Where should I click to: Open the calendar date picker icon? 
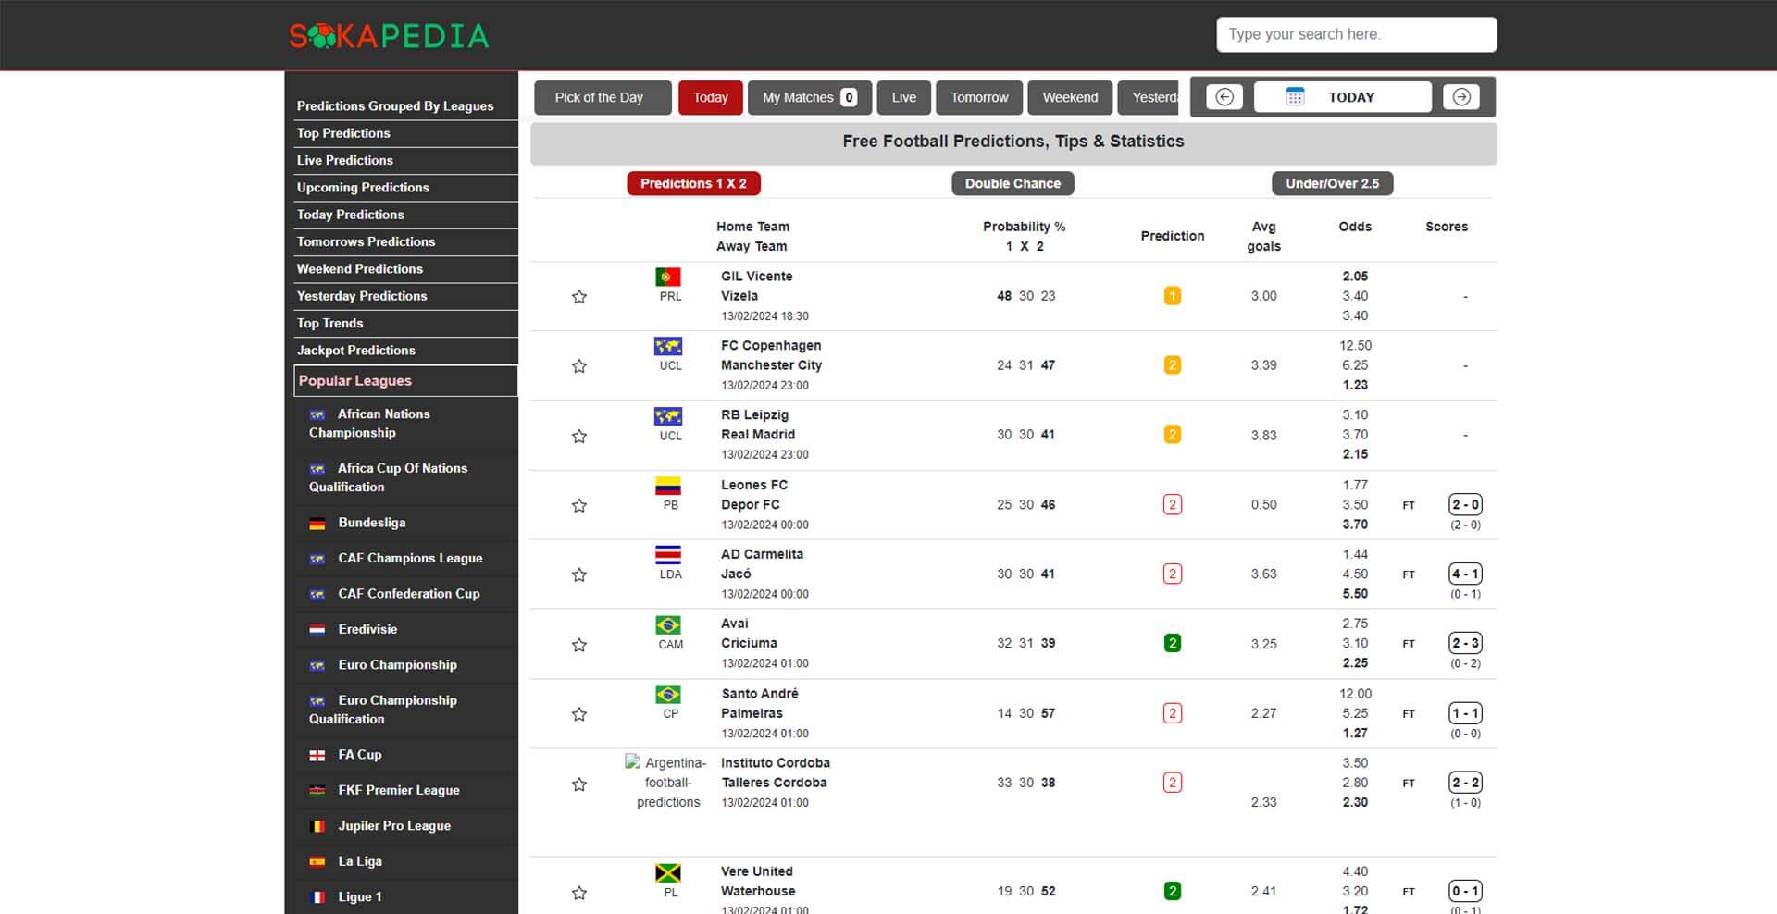(1295, 97)
